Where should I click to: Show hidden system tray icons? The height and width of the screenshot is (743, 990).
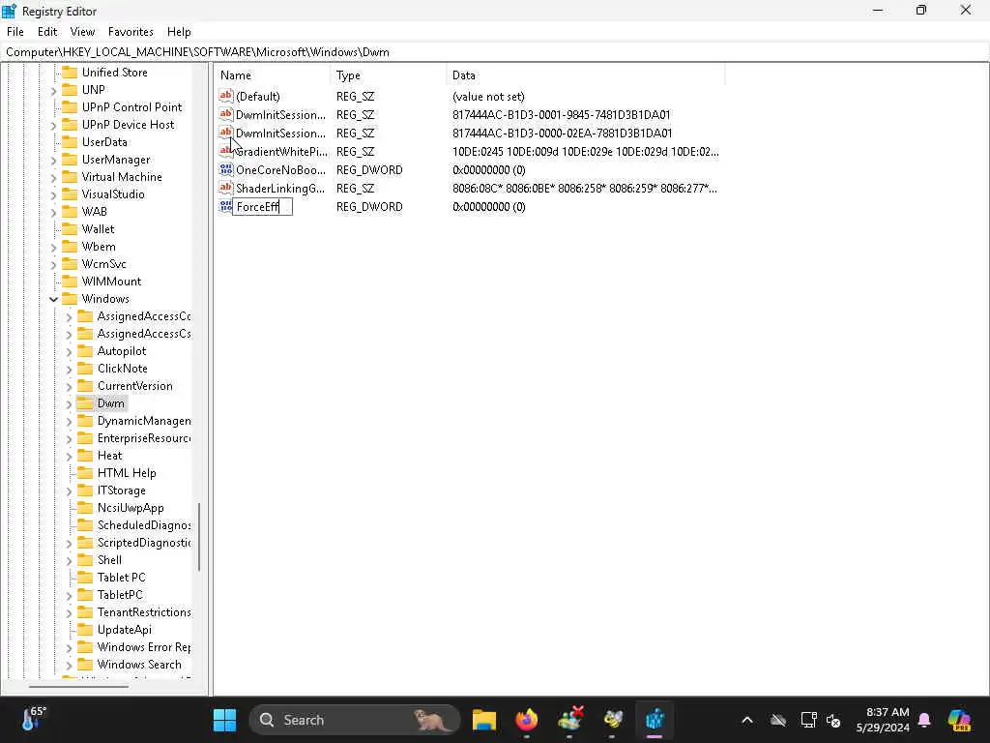coord(747,720)
